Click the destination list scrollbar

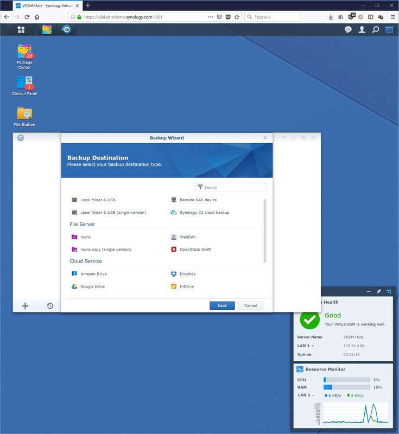point(265,231)
